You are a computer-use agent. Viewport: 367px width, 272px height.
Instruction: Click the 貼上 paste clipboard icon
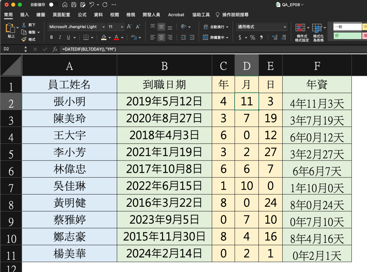[x=10, y=28]
